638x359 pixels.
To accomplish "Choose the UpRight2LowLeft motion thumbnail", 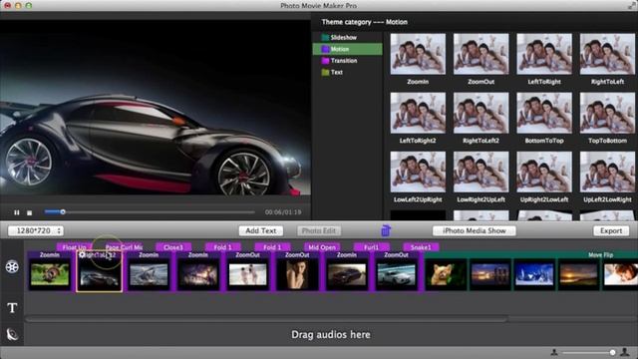I will click(544, 172).
